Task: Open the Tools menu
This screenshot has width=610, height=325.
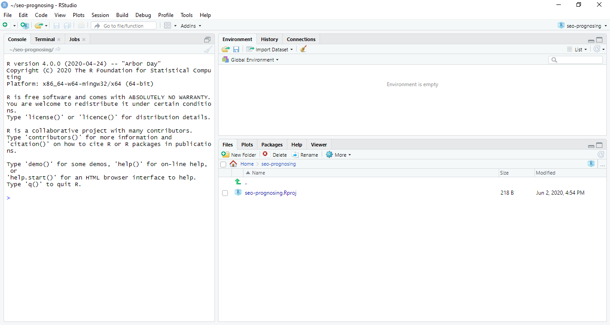Action: [186, 15]
